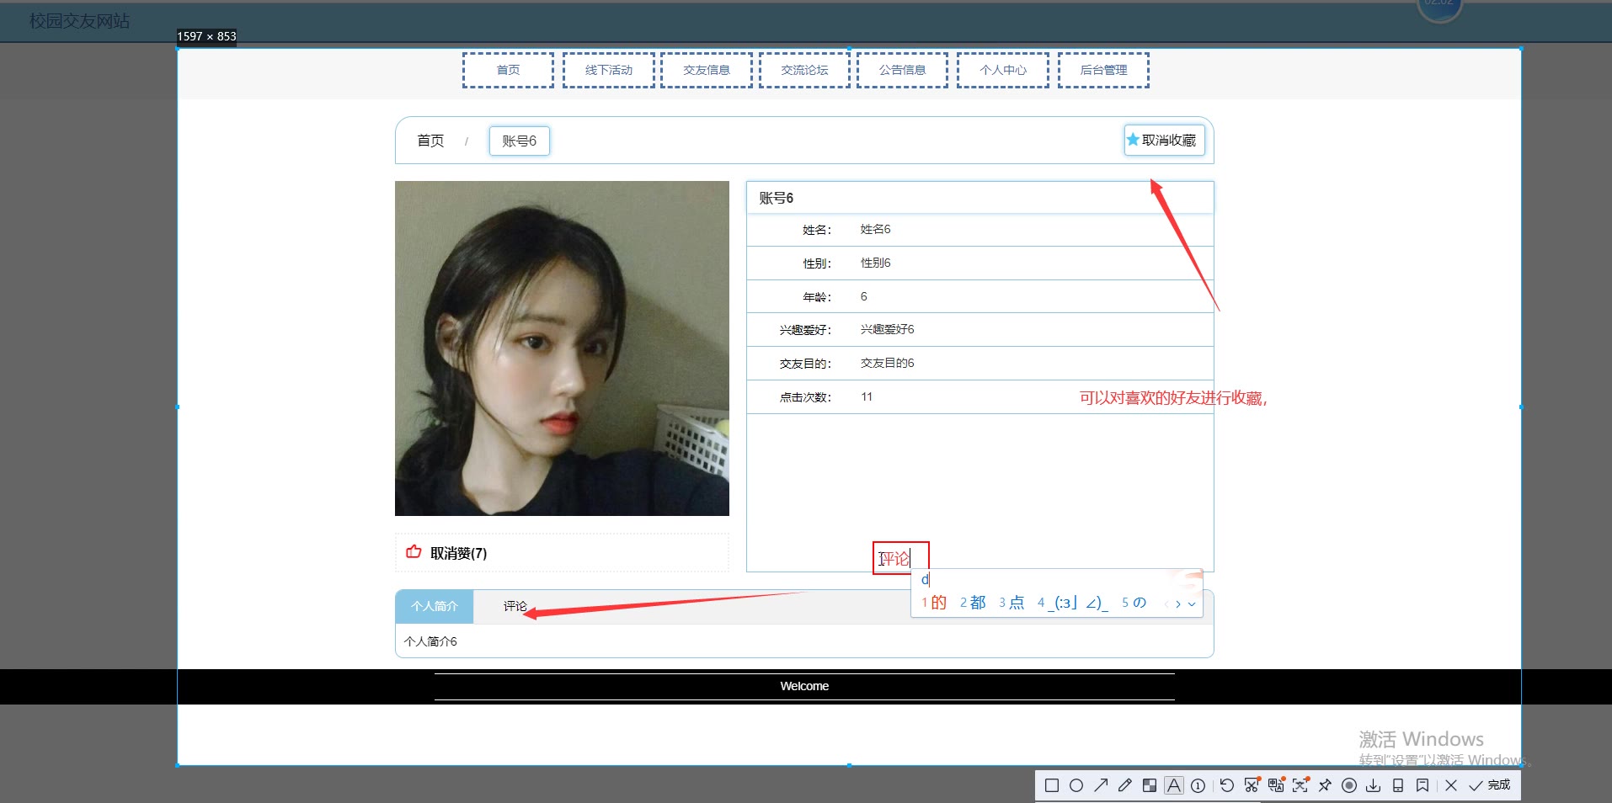Click the star icon on 取消收藏
Screen dimensions: 1612x803
1133,140
